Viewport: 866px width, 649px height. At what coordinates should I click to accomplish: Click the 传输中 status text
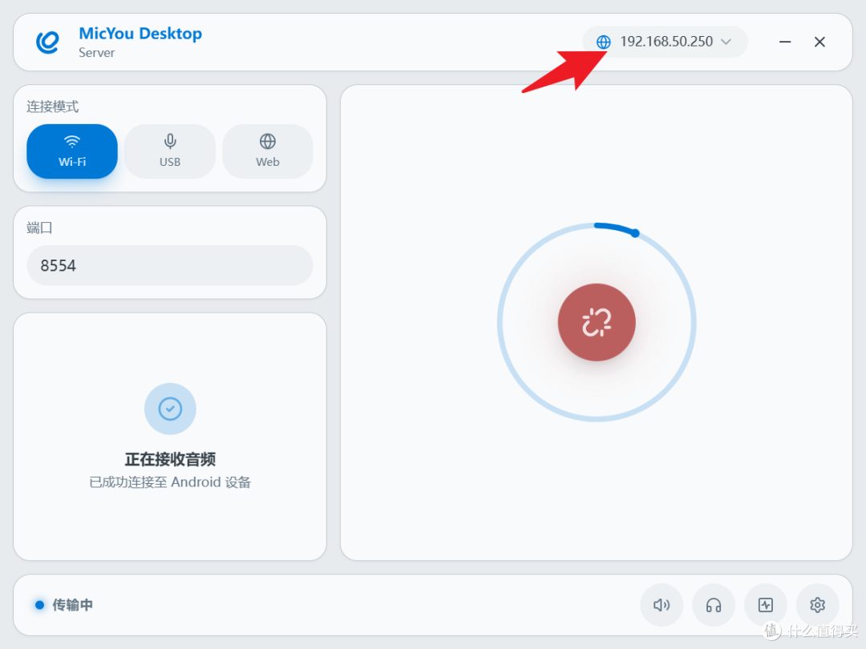(72, 606)
